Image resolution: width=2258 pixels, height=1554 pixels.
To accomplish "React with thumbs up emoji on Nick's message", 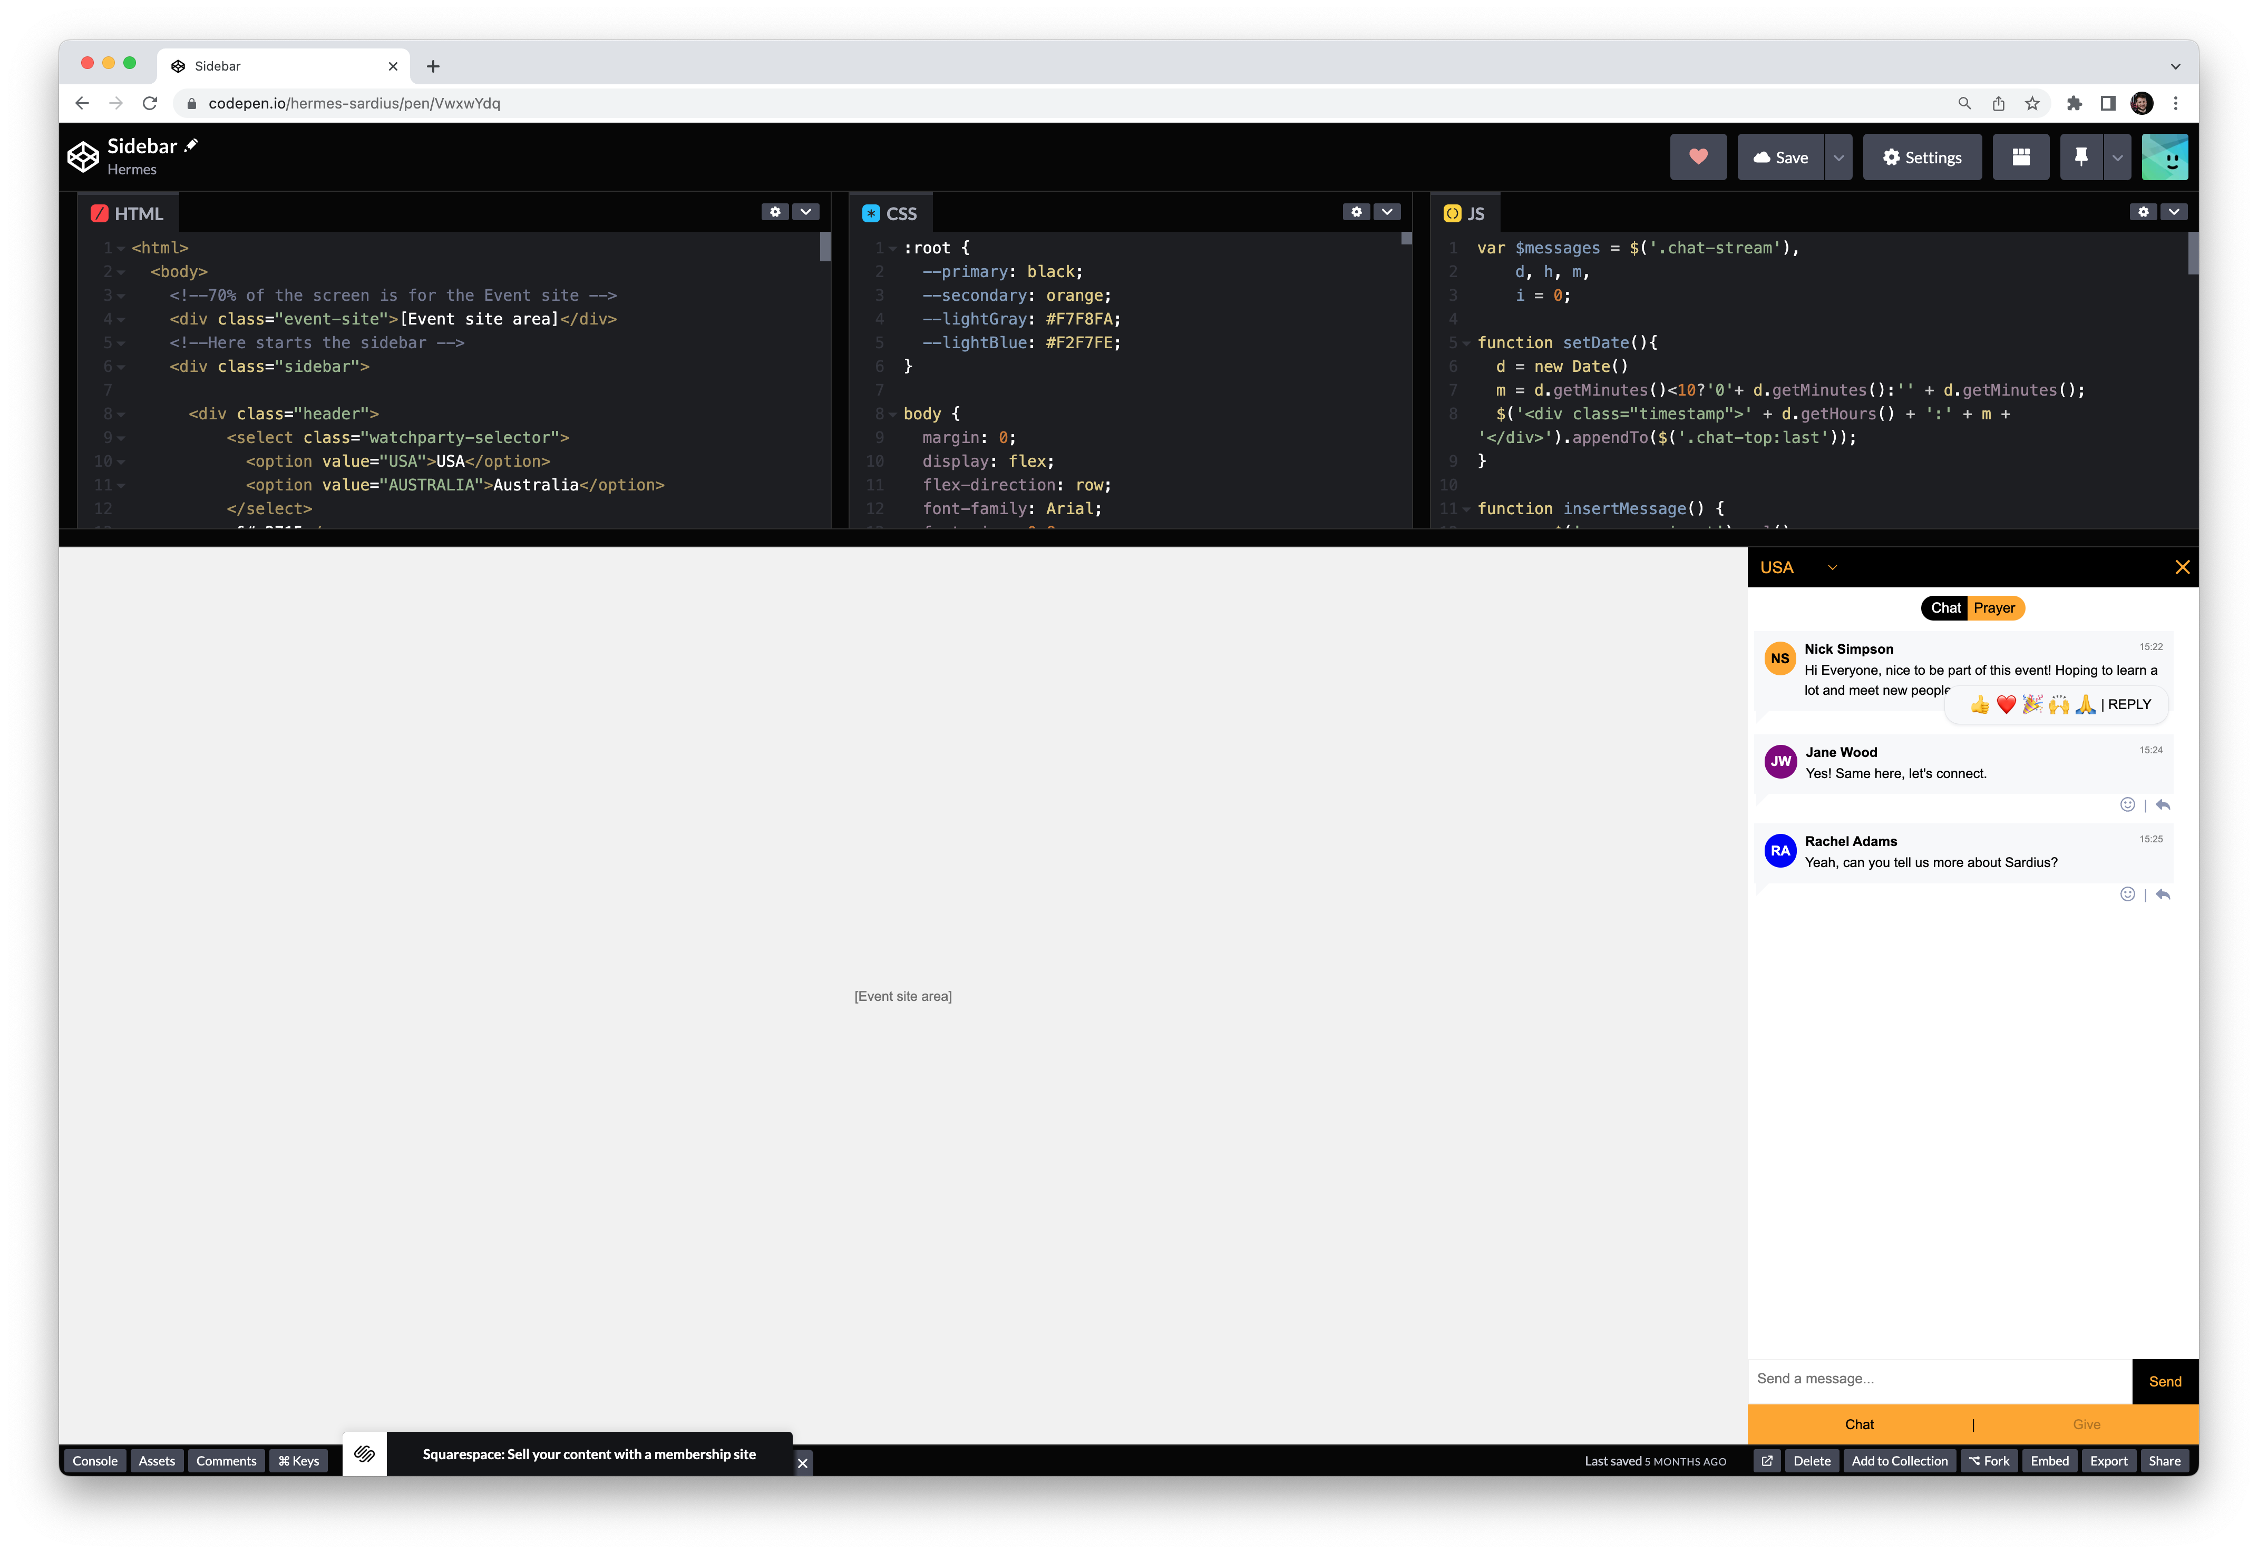I will pos(1979,705).
